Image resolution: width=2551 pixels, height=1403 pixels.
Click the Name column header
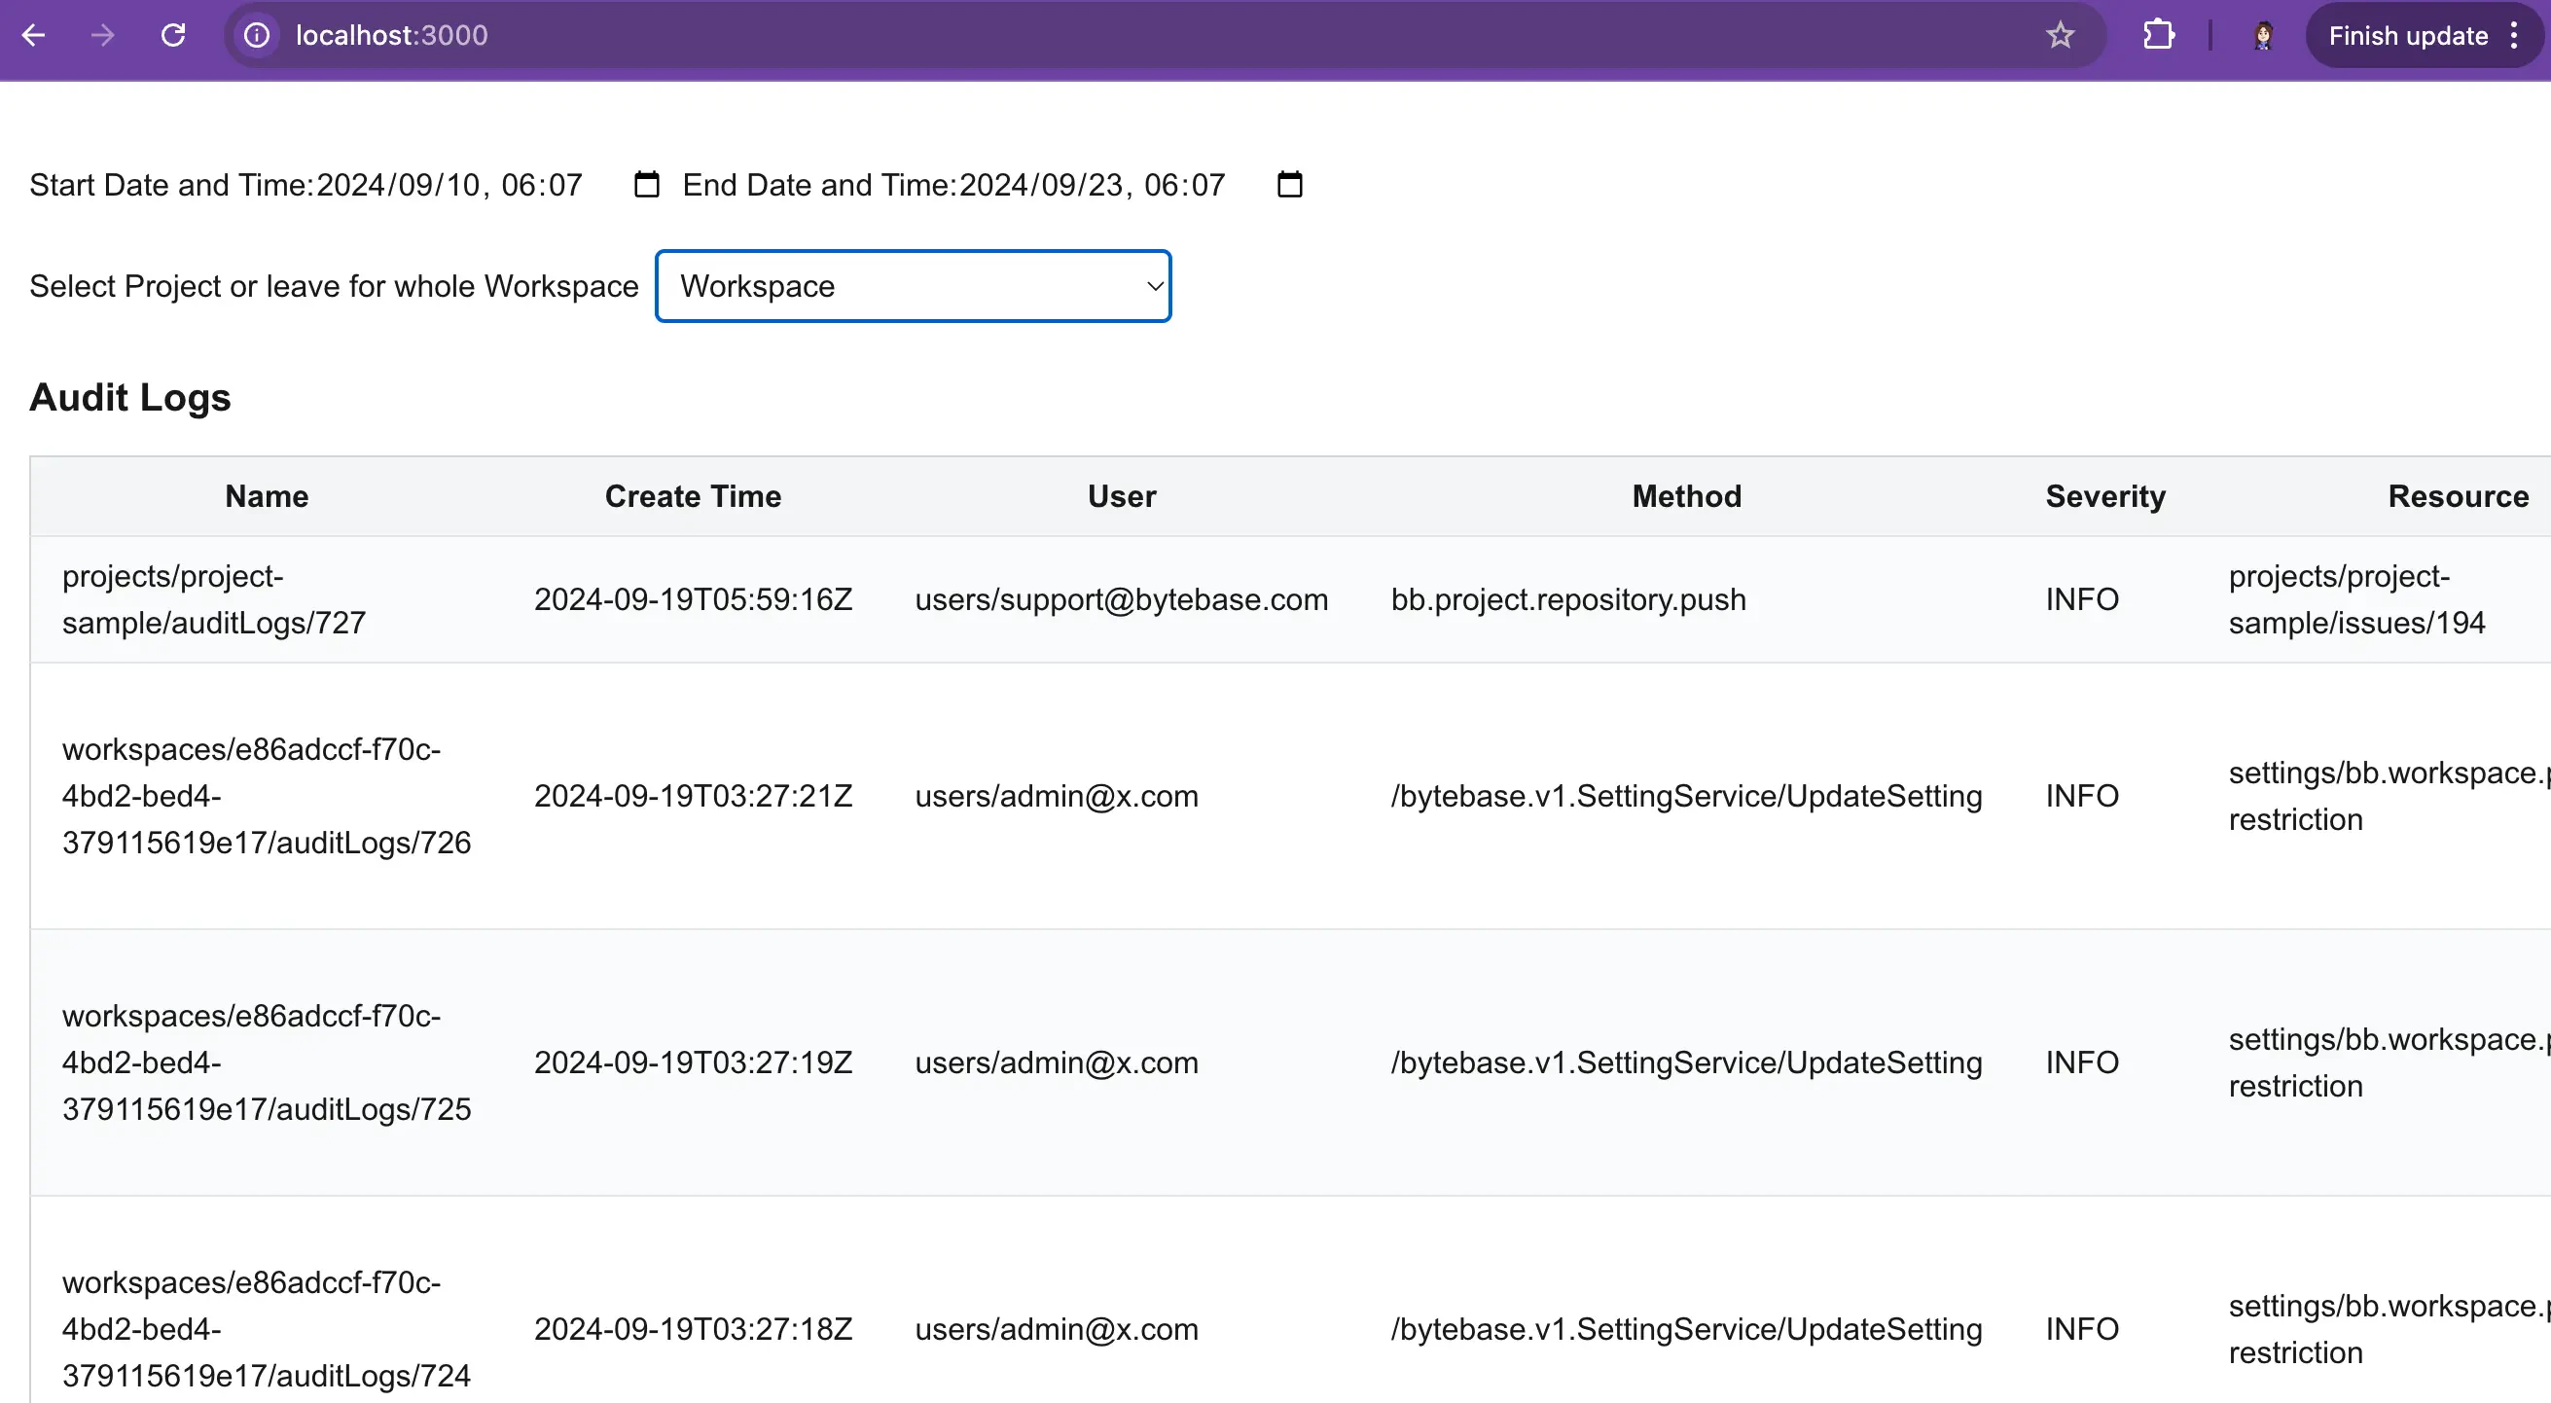pos(267,496)
